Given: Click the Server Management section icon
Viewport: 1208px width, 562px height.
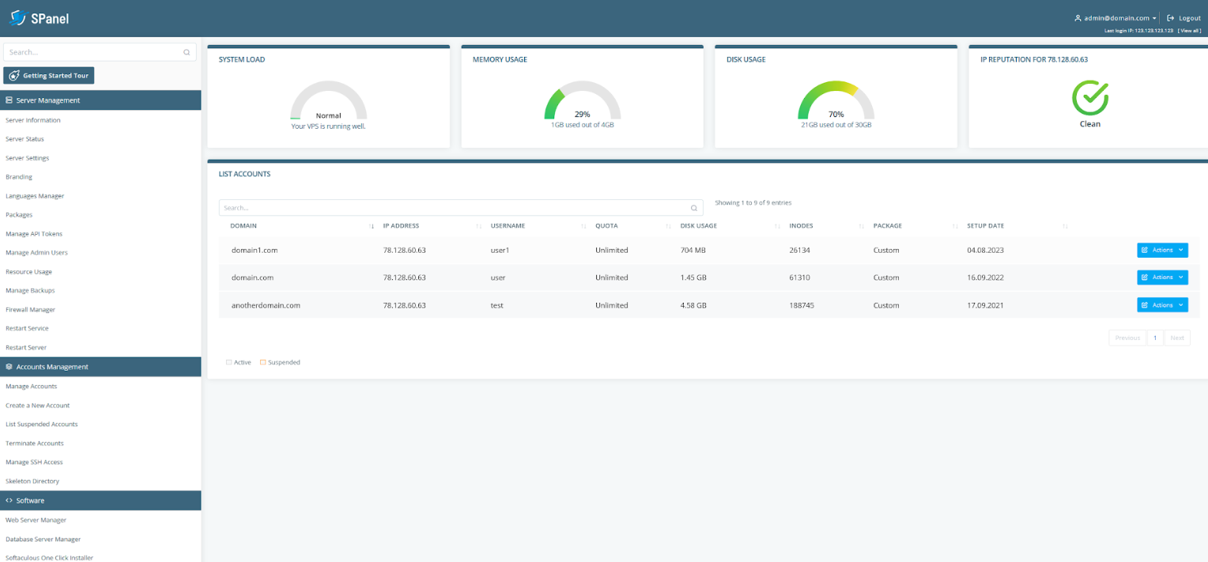Looking at the screenshot, I should (7, 100).
